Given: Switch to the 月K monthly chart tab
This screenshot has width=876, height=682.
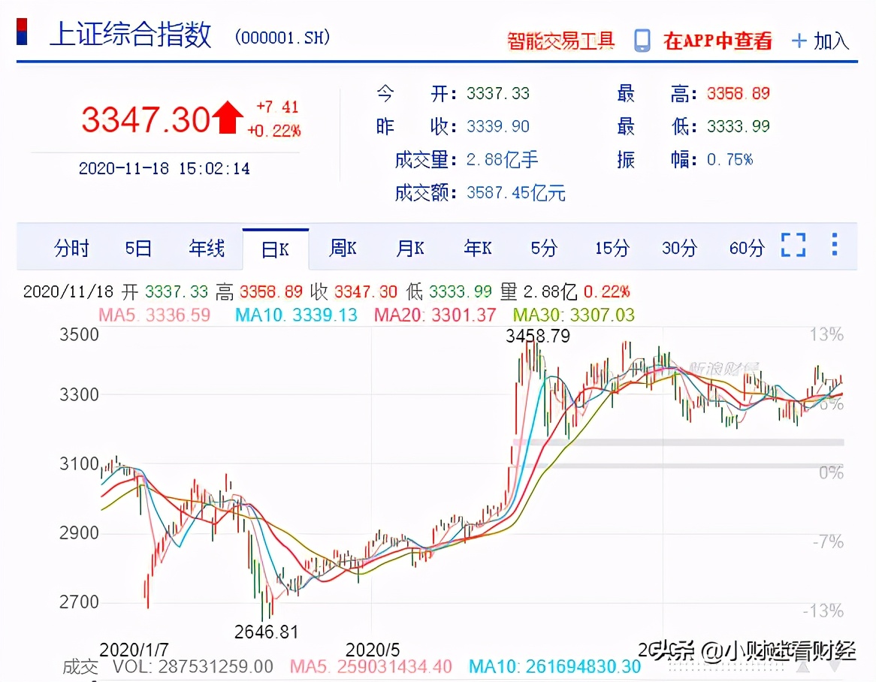Looking at the screenshot, I should pyautogui.click(x=409, y=248).
